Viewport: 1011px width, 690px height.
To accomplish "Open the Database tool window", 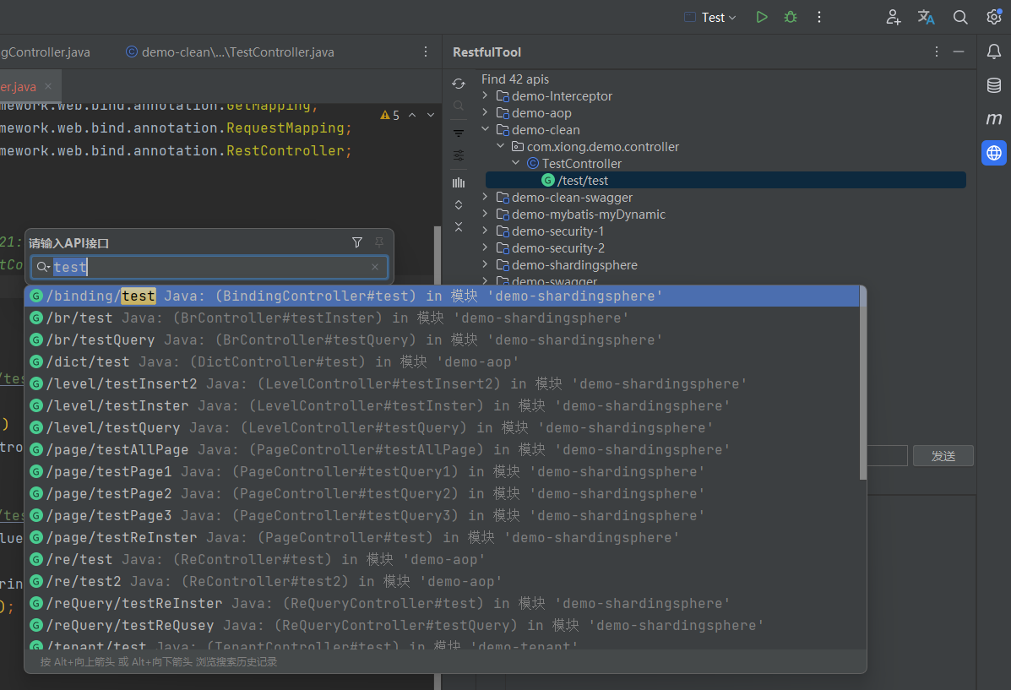I will (994, 85).
